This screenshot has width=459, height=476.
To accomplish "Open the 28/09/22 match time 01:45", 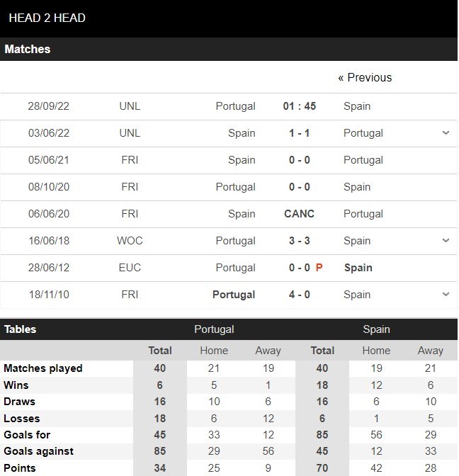I will click(x=300, y=106).
